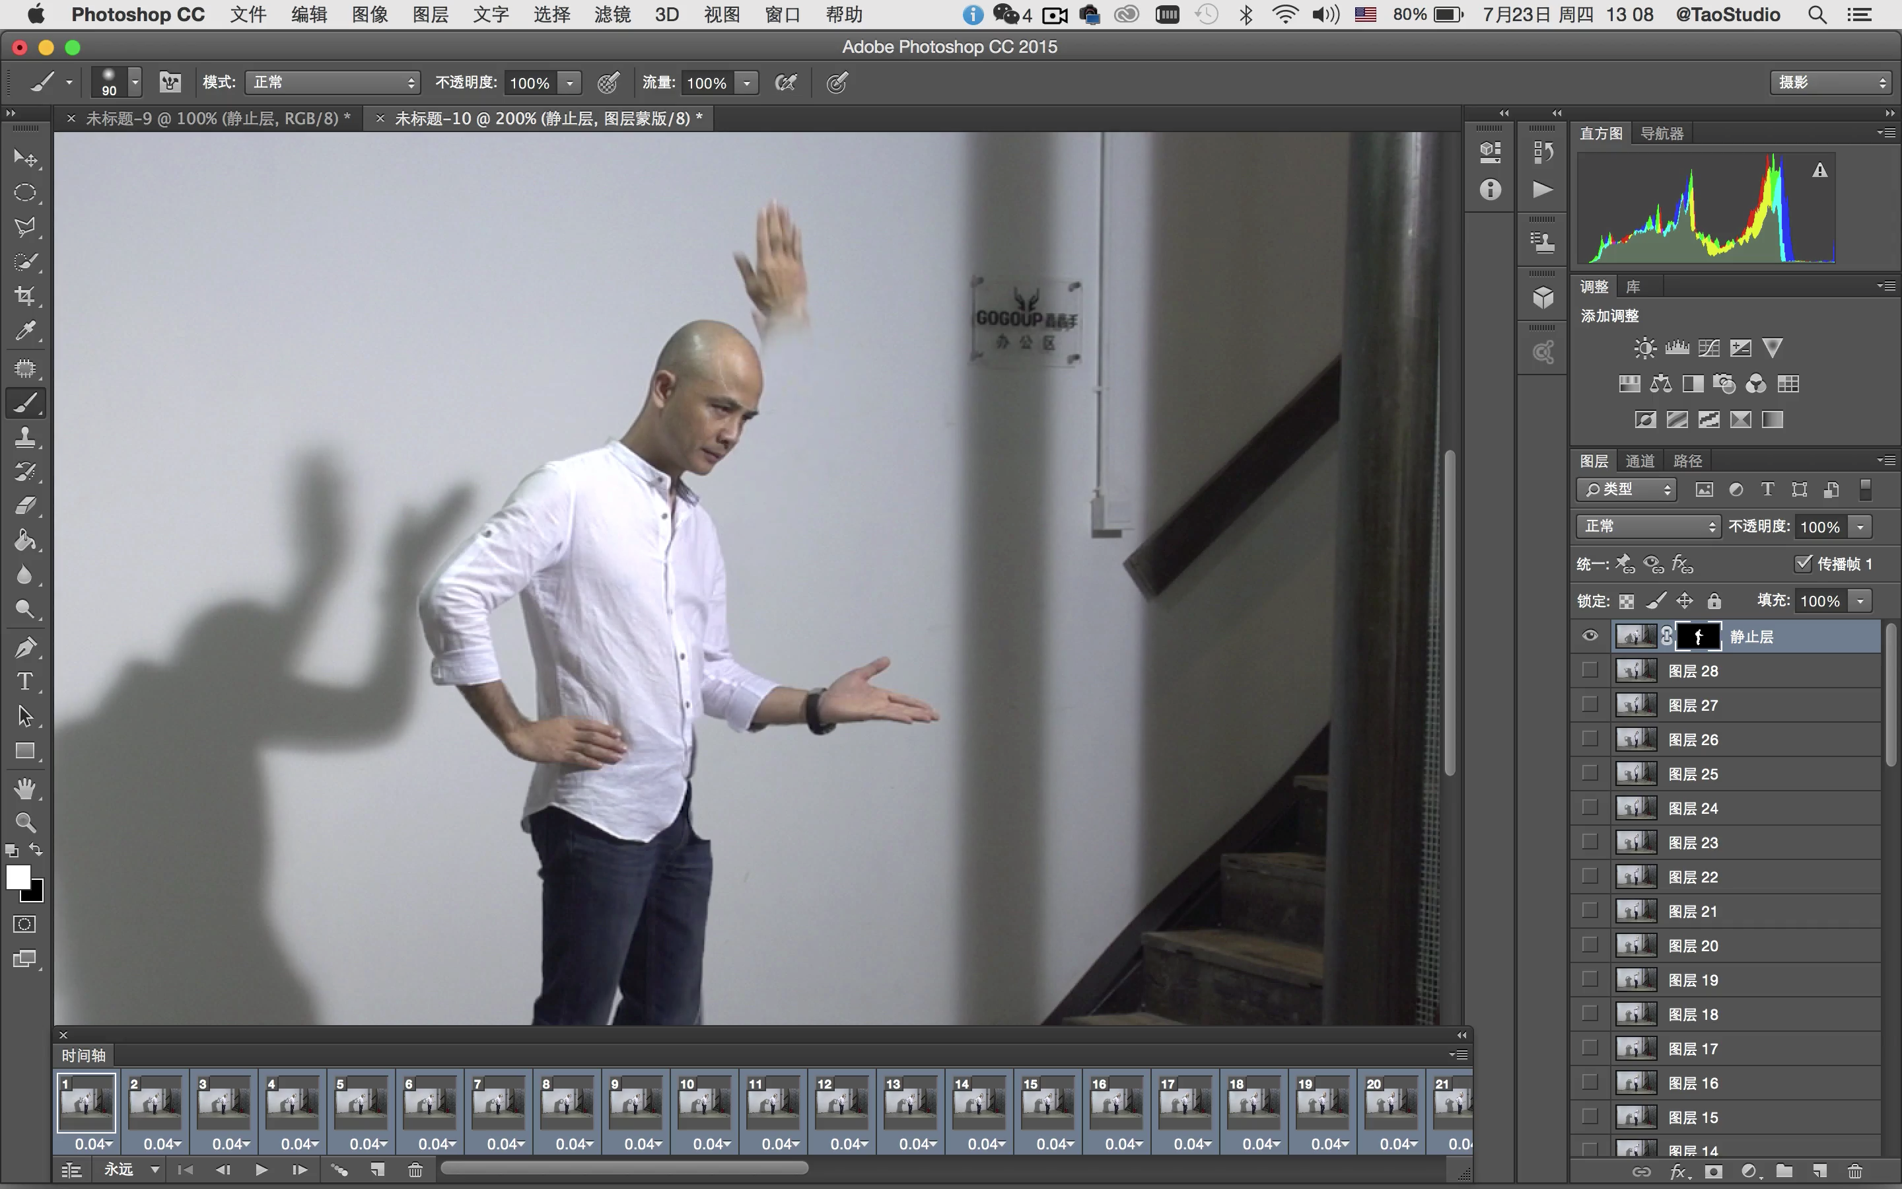The width and height of the screenshot is (1902, 1189).
Task: Select the Horizontal Type tool
Action: tap(25, 682)
